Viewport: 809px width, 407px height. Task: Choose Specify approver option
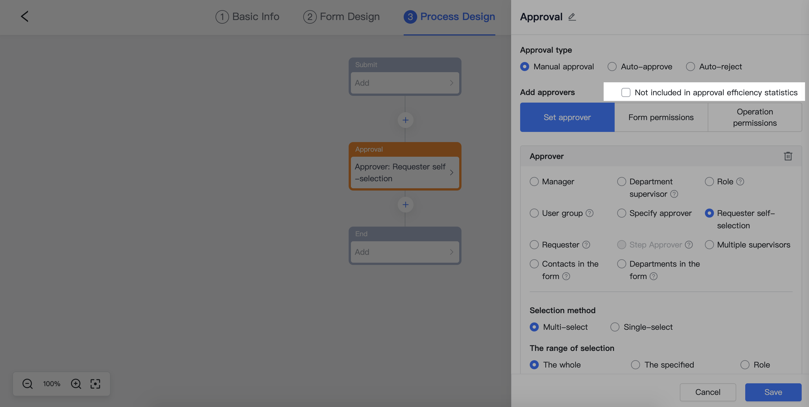(621, 213)
